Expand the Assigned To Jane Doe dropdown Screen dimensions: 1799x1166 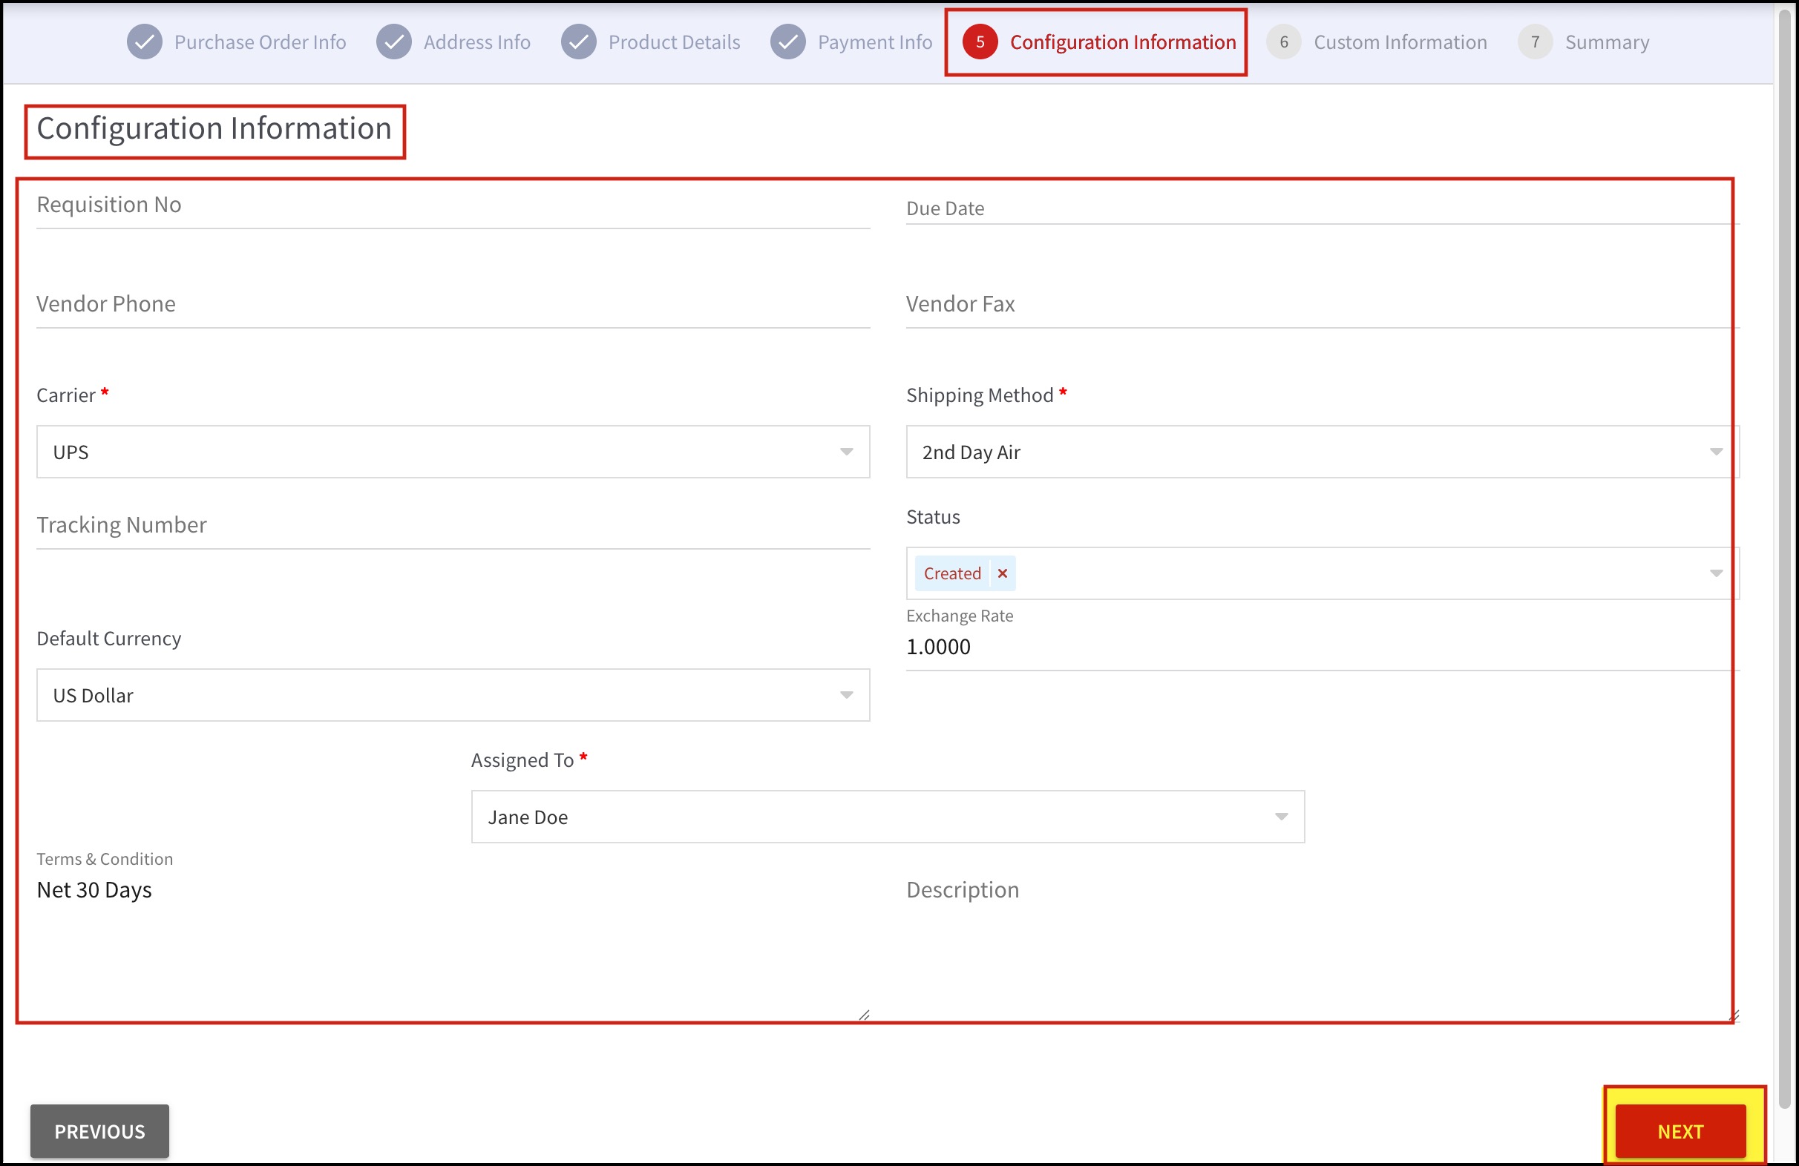click(887, 817)
